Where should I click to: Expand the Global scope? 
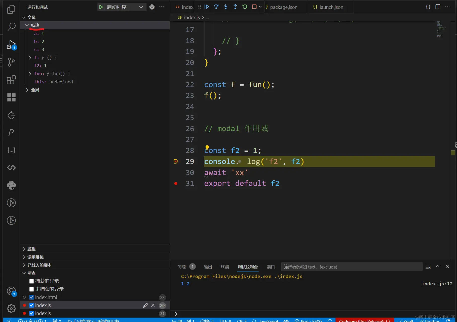27,90
